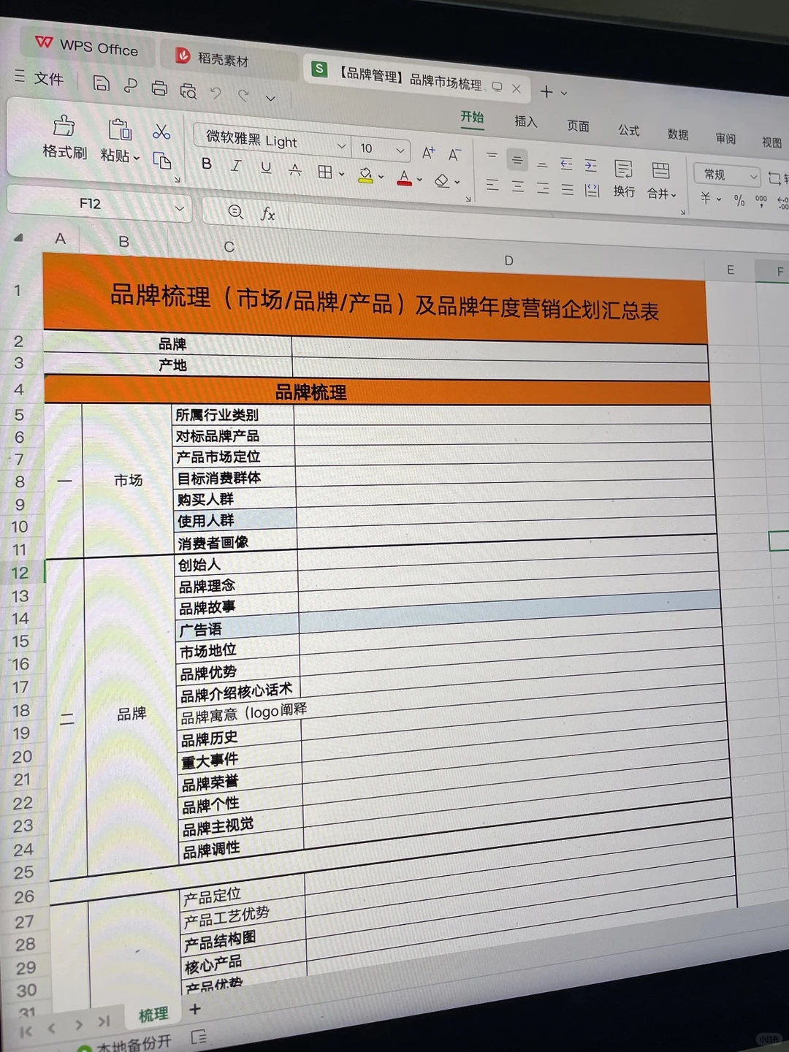Increase font size with the A+ icon
The width and height of the screenshot is (789, 1052).
click(x=428, y=153)
